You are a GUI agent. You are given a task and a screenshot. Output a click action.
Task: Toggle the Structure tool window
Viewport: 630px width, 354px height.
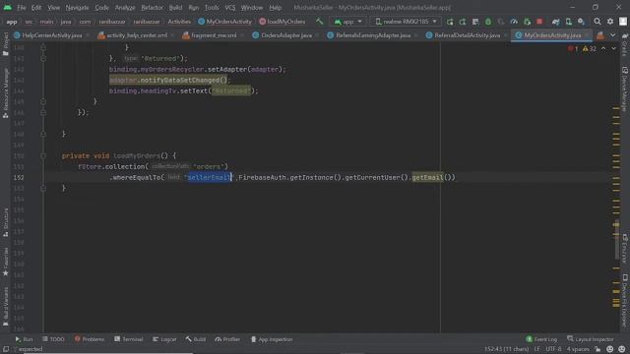(6, 222)
